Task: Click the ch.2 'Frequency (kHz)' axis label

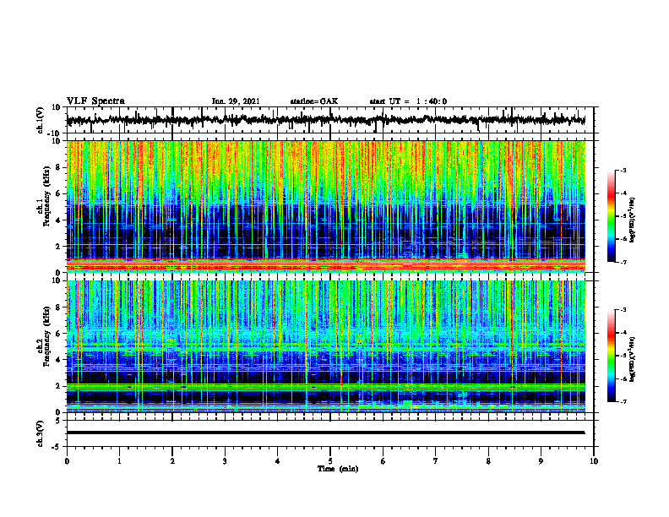Action: click(46, 336)
